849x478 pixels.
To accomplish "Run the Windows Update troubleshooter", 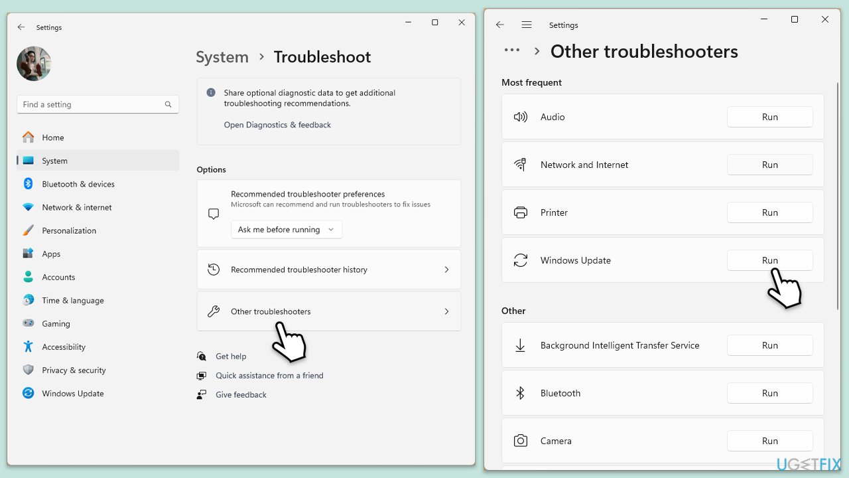I will pos(769,260).
